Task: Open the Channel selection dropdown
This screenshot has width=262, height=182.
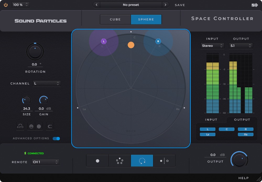Action: [x=46, y=83]
